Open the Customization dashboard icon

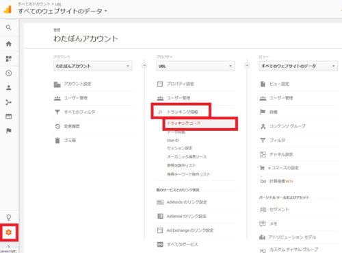point(8,58)
